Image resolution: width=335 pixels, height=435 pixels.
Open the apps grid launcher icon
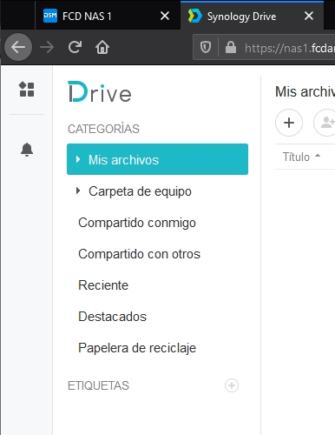tap(27, 89)
